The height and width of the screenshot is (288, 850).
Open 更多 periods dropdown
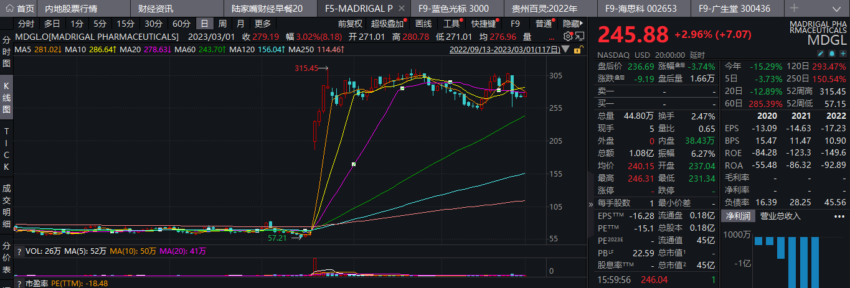coord(263,24)
